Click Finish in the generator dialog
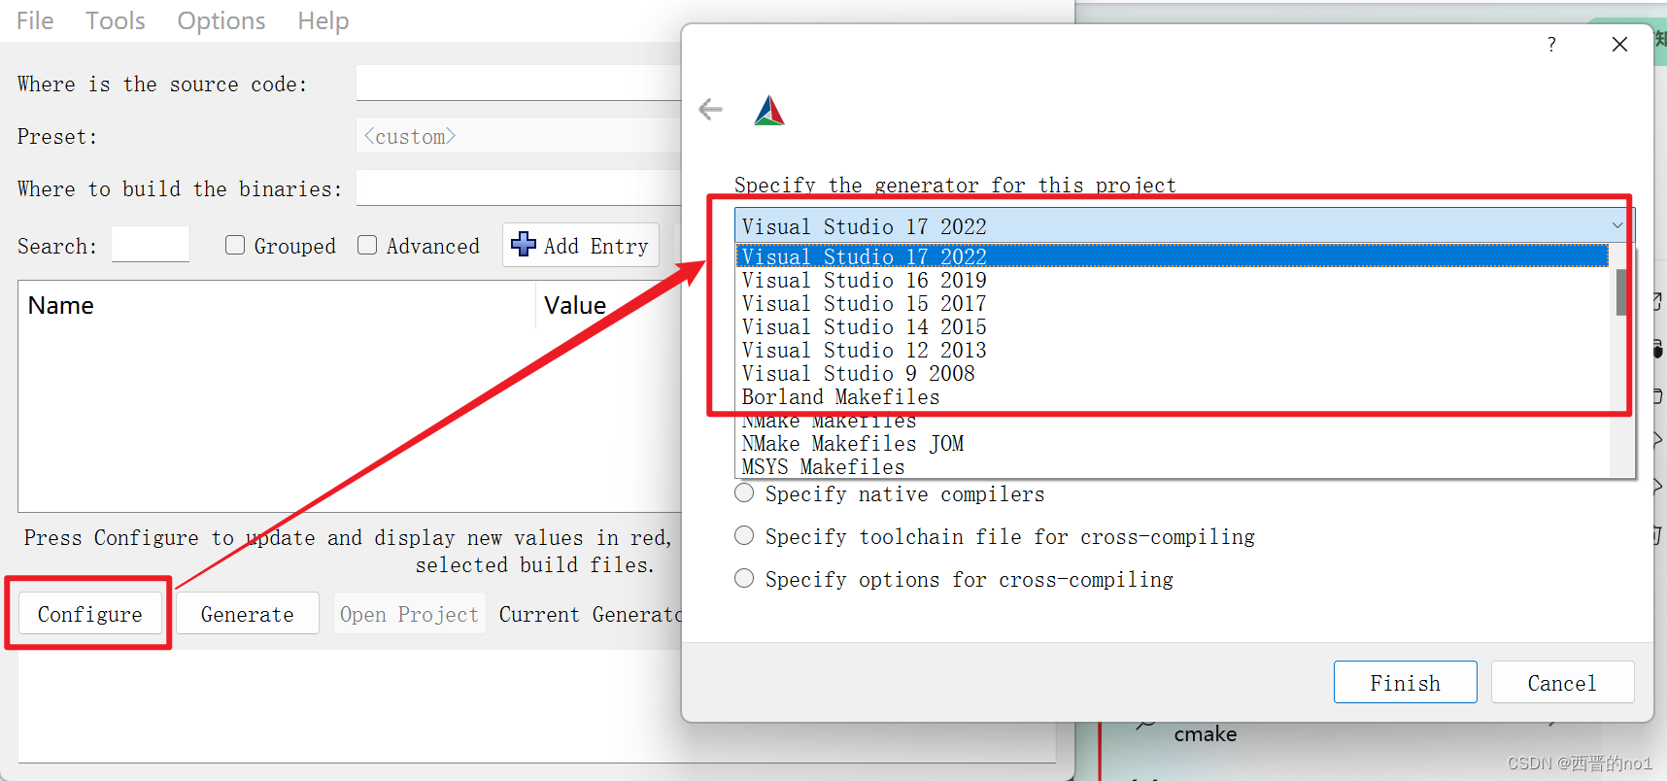1667x781 pixels. (1405, 683)
